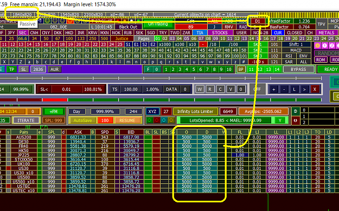This screenshot has height=211, width=339.
Task: Click the green circle icon beside XYZ row
Action: [149, 120]
